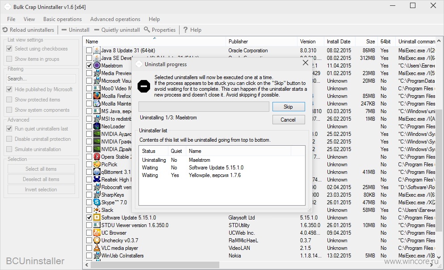
Task: Enable Show system components checkbox
Action: (9, 110)
